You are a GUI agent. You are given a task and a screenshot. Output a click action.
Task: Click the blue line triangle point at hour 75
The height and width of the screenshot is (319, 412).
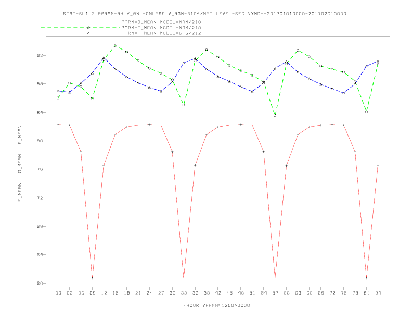click(x=344, y=93)
